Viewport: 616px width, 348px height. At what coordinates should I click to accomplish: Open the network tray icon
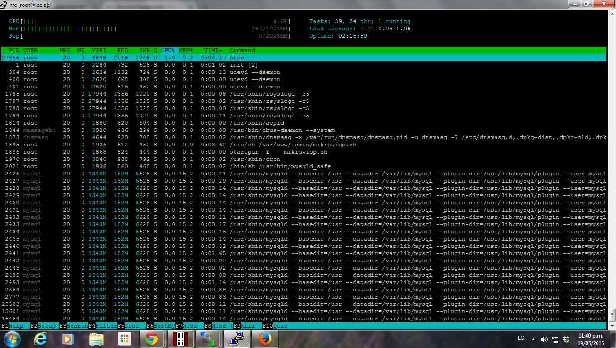(x=556, y=339)
